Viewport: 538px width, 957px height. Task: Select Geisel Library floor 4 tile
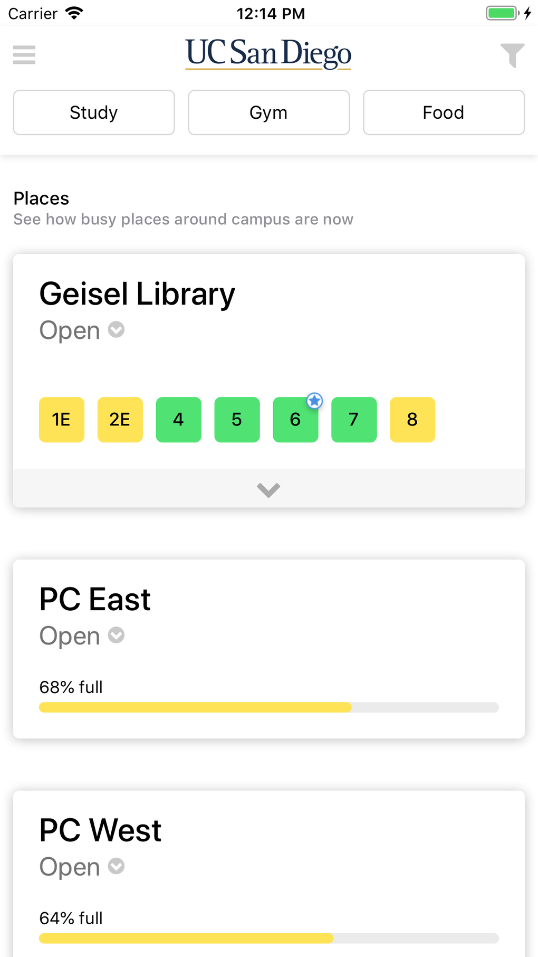179,420
